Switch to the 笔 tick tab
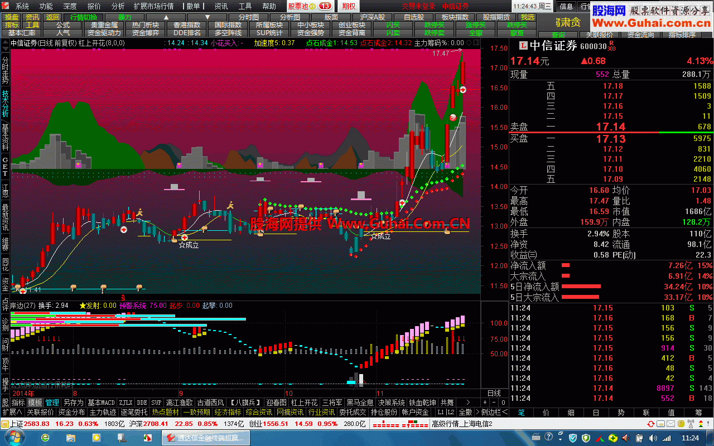The width and height of the screenshot is (714, 446). pyautogui.click(x=521, y=413)
